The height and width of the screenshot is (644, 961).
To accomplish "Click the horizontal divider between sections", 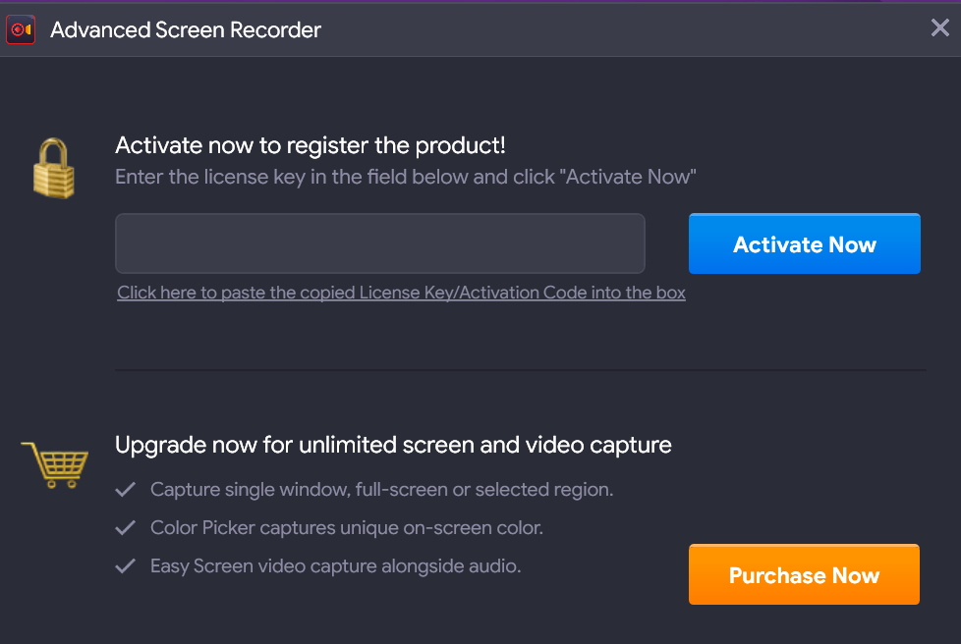I will pyautogui.click(x=520, y=370).
